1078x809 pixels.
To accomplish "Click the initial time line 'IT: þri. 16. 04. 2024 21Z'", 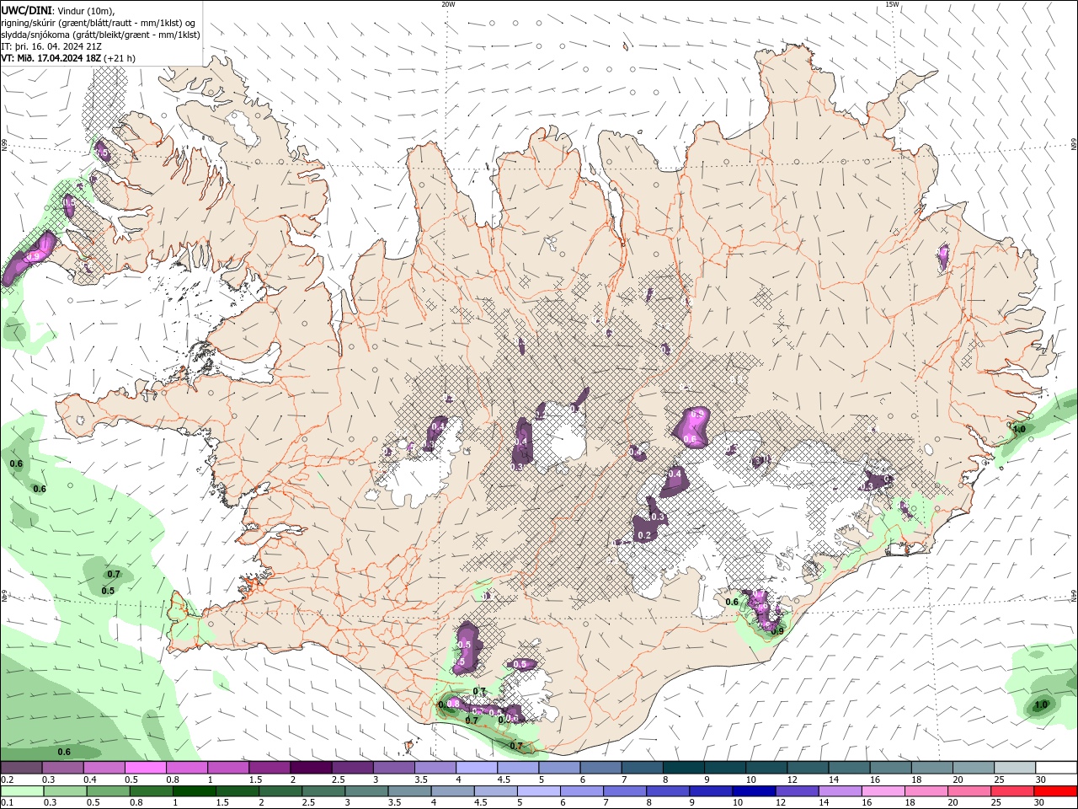I will (x=51, y=46).
